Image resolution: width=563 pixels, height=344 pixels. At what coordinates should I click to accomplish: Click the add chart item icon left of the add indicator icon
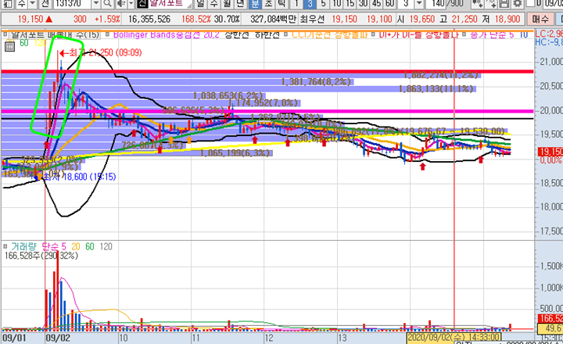pyautogui.click(x=477, y=4)
